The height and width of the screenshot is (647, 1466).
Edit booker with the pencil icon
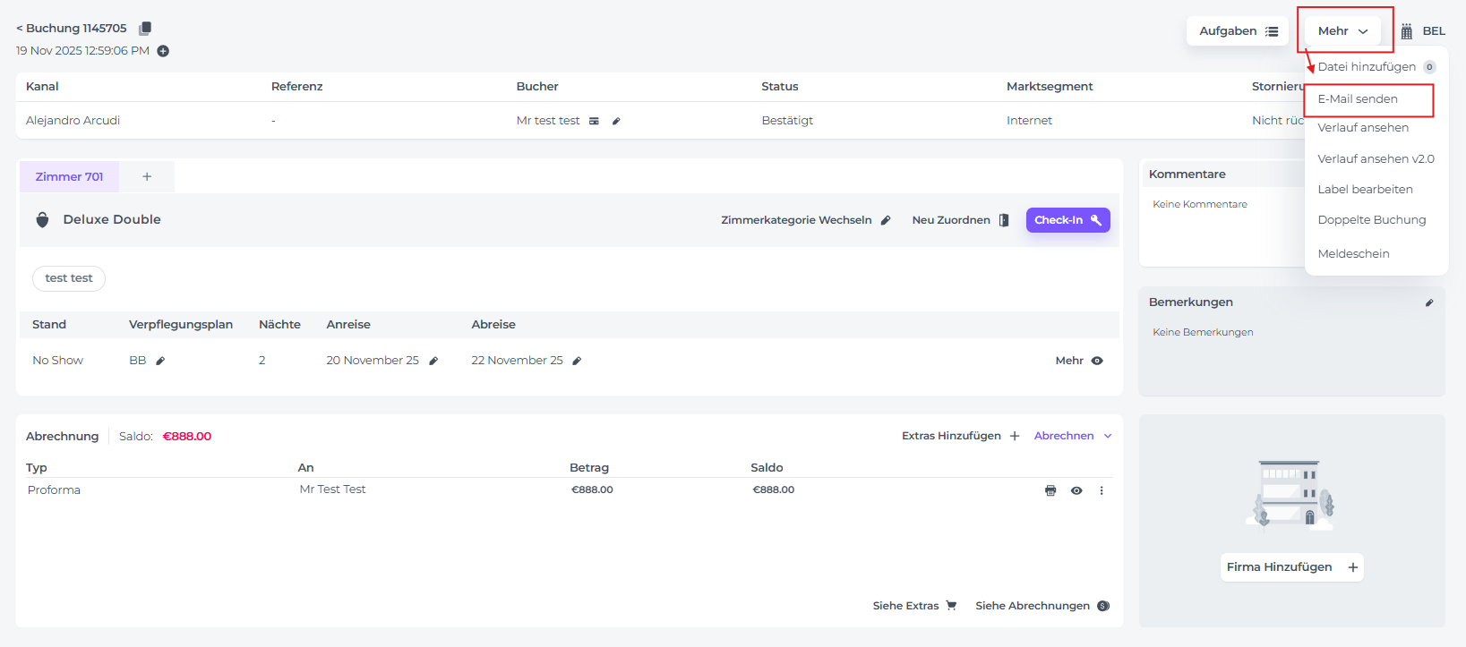(616, 121)
